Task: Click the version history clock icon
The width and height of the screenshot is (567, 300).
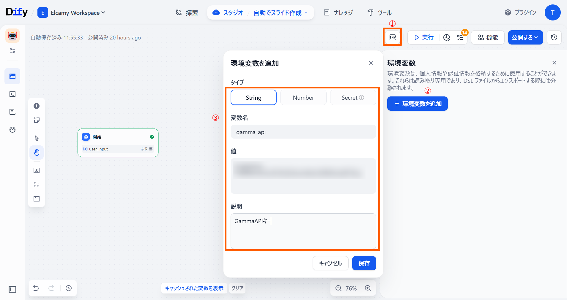Action: tap(554, 37)
